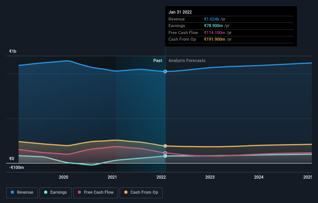Toggle the Revenue series legend button

click(x=22, y=193)
